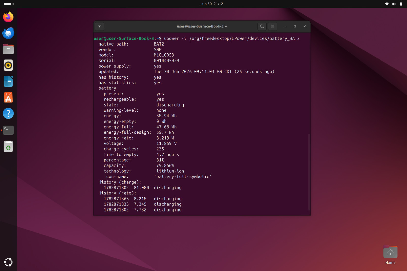Open a new terminal tab
The width and height of the screenshot is (407, 271).
click(99, 26)
